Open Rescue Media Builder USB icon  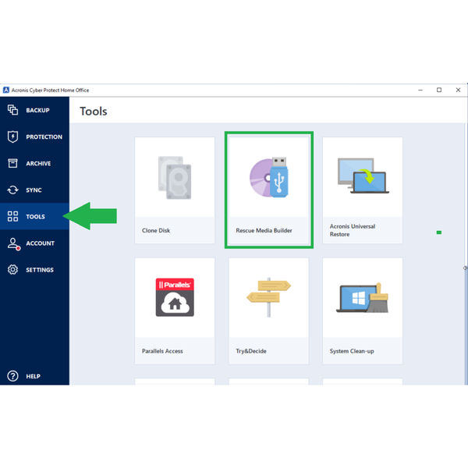pyautogui.click(x=268, y=178)
